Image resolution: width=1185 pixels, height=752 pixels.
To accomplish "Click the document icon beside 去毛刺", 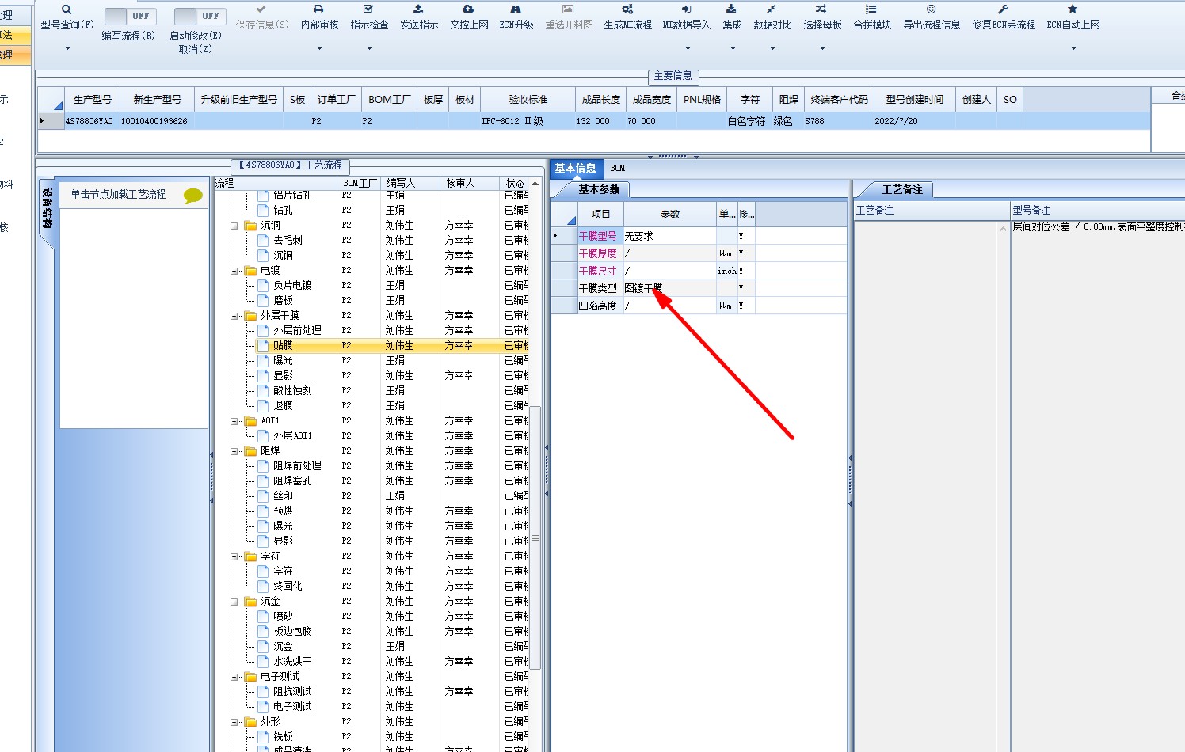I will [264, 241].
